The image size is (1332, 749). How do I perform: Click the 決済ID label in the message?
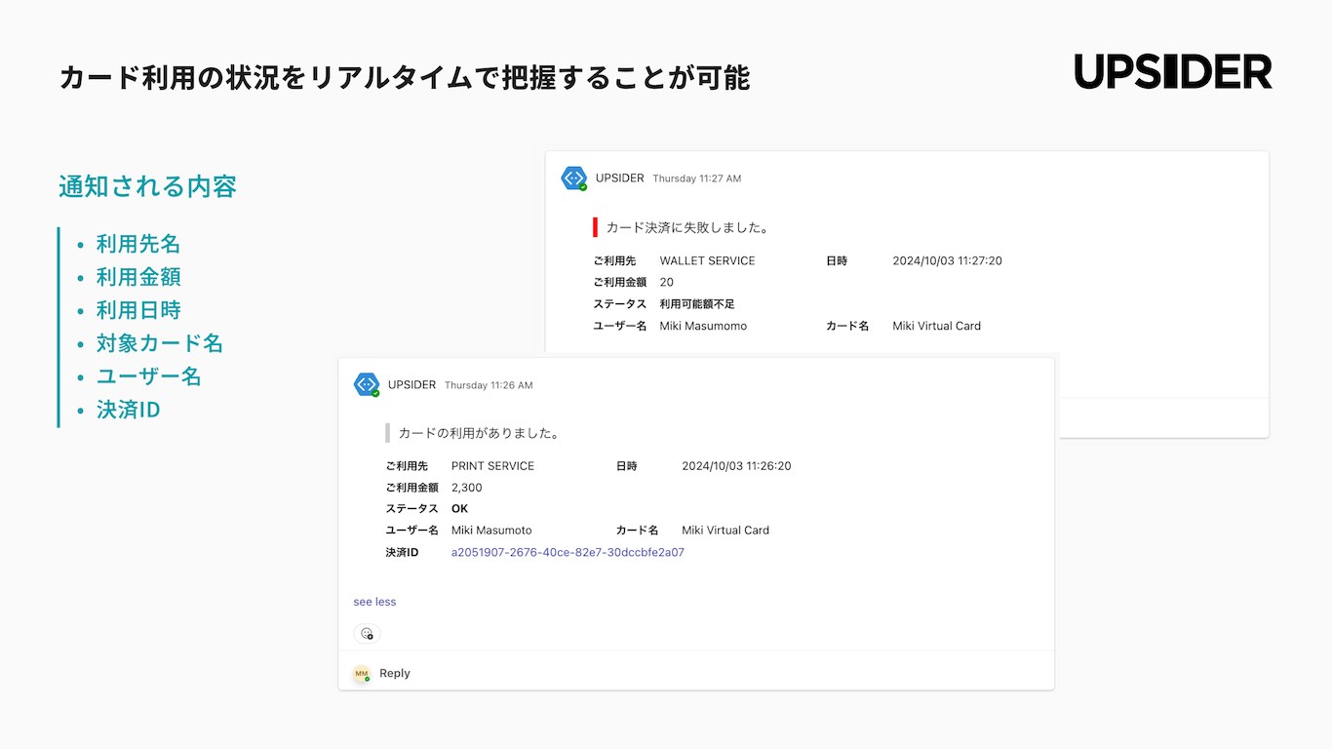[x=402, y=552]
